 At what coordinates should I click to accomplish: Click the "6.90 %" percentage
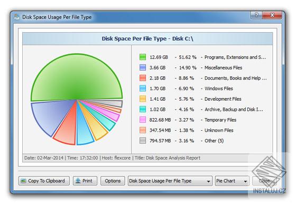[x=186, y=89]
